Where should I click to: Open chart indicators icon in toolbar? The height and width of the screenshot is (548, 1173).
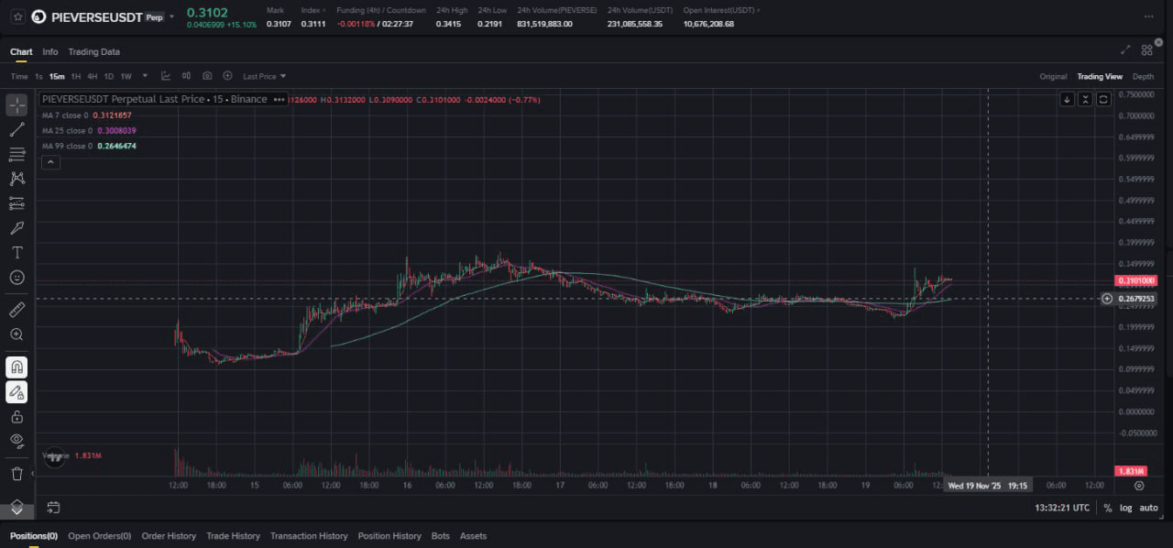pyautogui.click(x=166, y=76)
